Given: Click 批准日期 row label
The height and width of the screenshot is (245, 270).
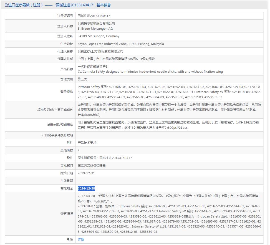Looking at the screenshot, I should click(67, 173).
